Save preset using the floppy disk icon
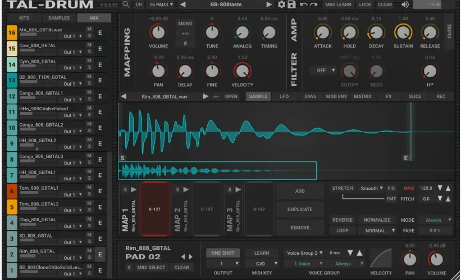The image size is (461, 280). (291, 4)
